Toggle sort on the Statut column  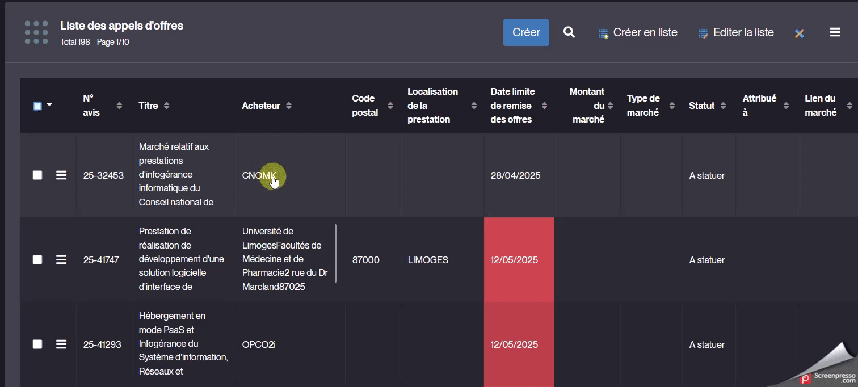(723, 106)
